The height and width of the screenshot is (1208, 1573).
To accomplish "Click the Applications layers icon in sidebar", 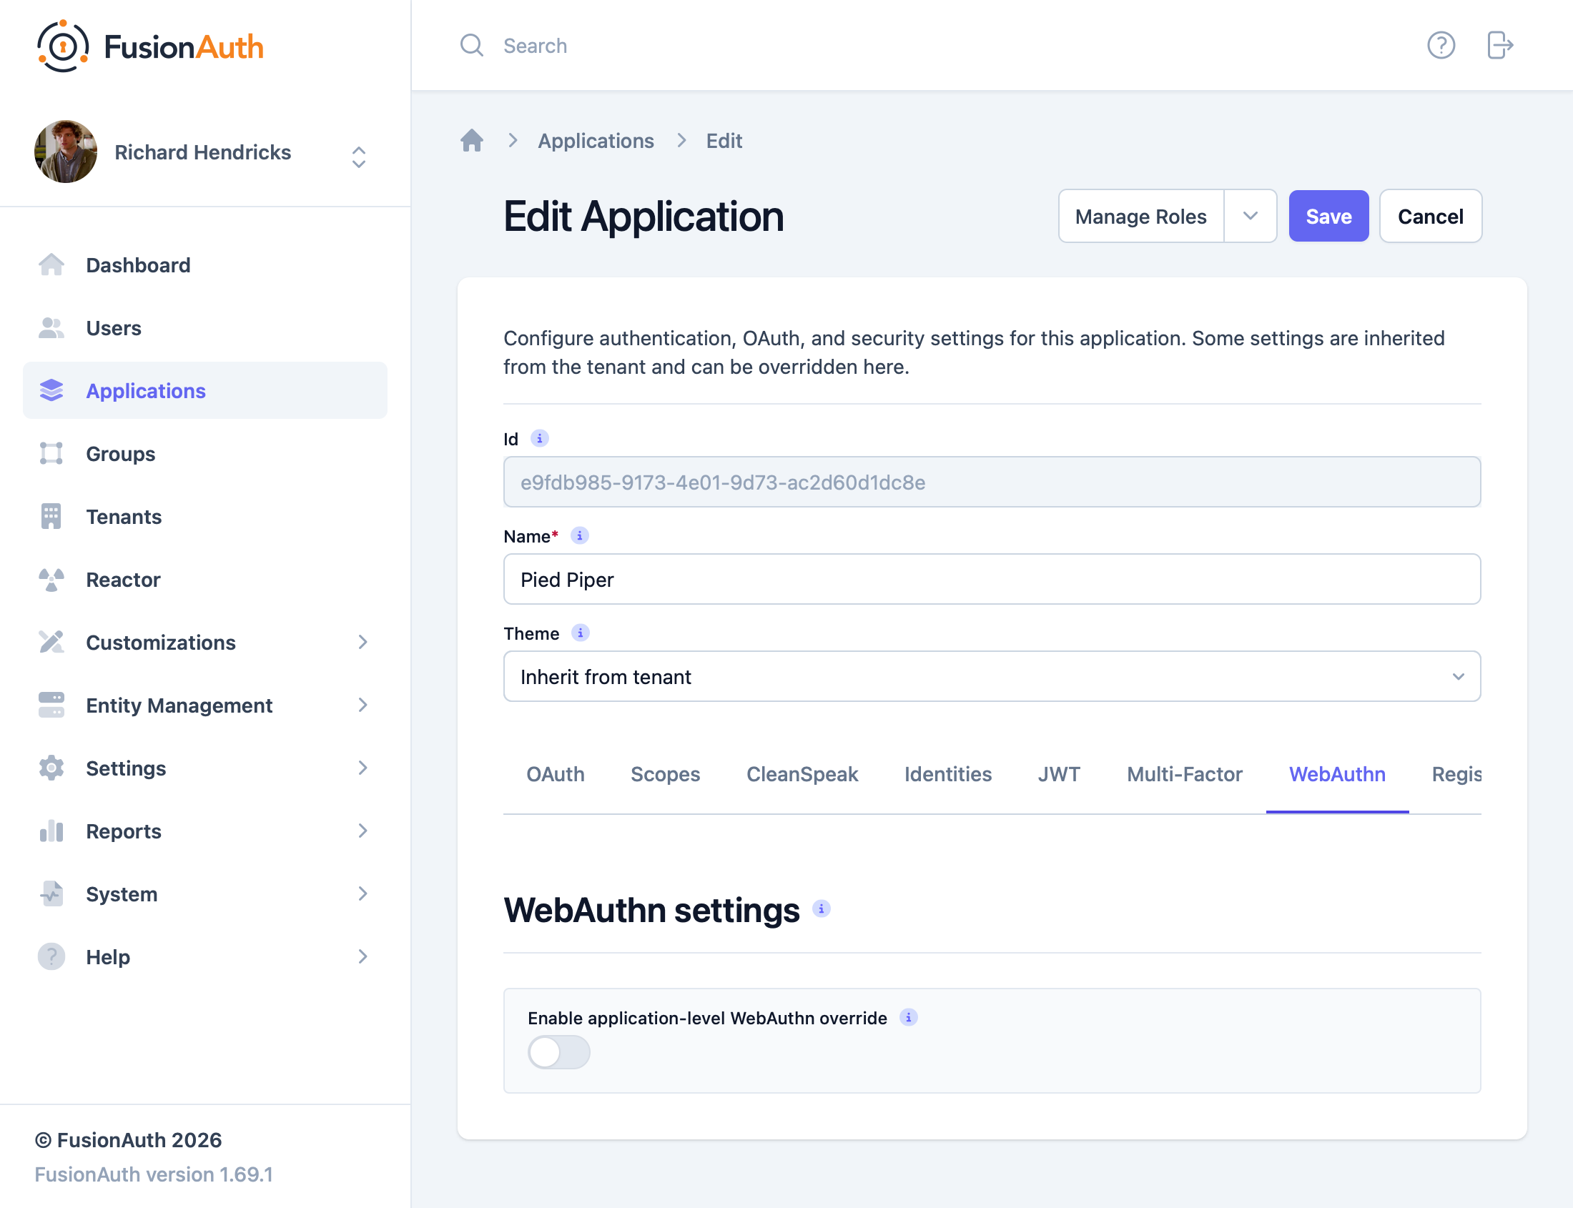I will click(51, 390).
